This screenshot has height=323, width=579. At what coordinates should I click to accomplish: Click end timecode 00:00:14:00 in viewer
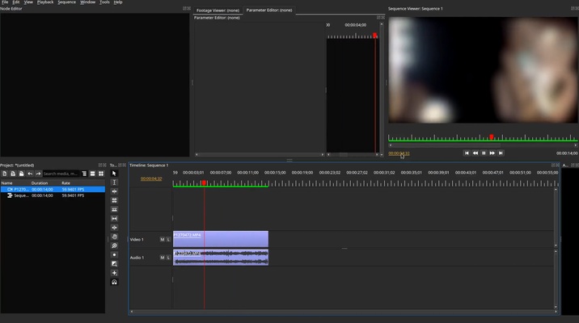(x=567, y=153)
